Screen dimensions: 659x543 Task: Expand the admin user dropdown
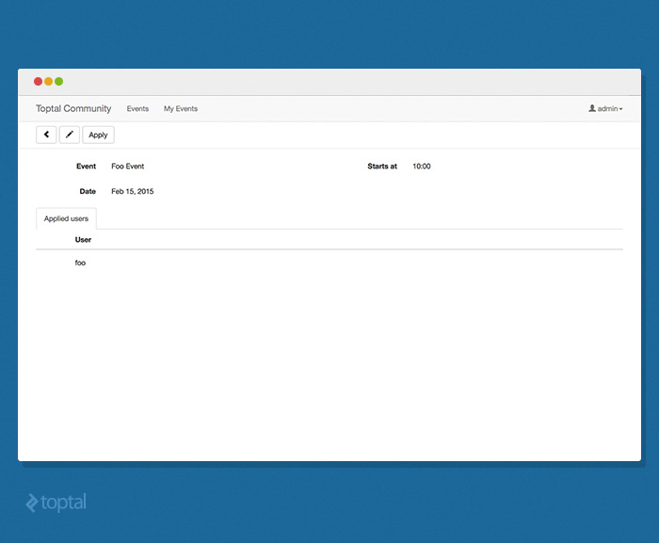[x=609, y=109]
